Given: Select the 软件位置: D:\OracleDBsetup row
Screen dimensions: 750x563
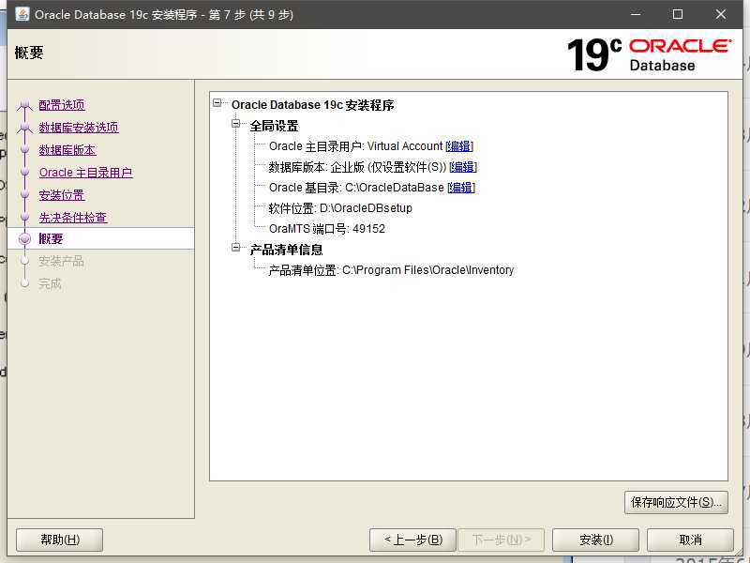Looking at the screenshot, I should pyautogui.click(x=340, y=208).
